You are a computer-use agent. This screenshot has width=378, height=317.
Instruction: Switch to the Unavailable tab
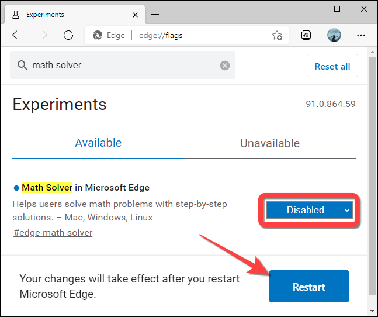point(270,143)
